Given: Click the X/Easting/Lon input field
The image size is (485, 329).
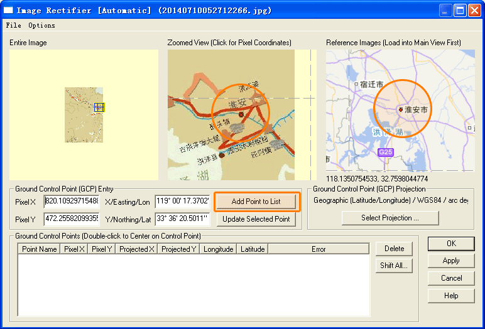Looking at the screenshot, I should pos(182,202).
